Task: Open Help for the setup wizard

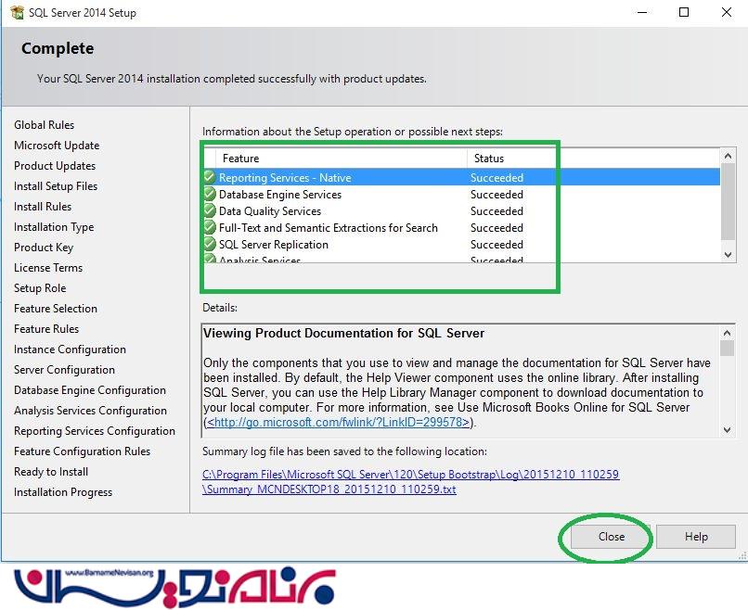Action: coord(695,537)
